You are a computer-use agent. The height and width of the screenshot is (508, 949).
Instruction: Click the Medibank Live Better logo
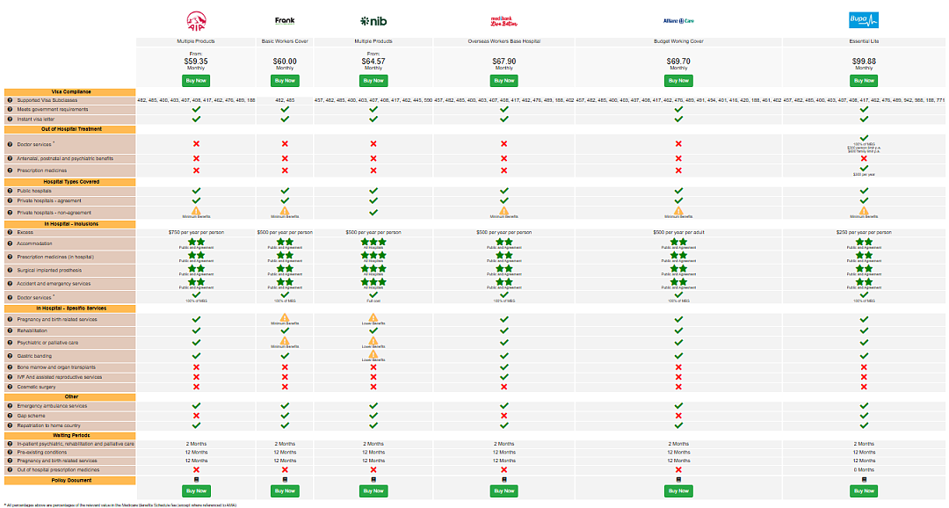click(x=504, y=21)
